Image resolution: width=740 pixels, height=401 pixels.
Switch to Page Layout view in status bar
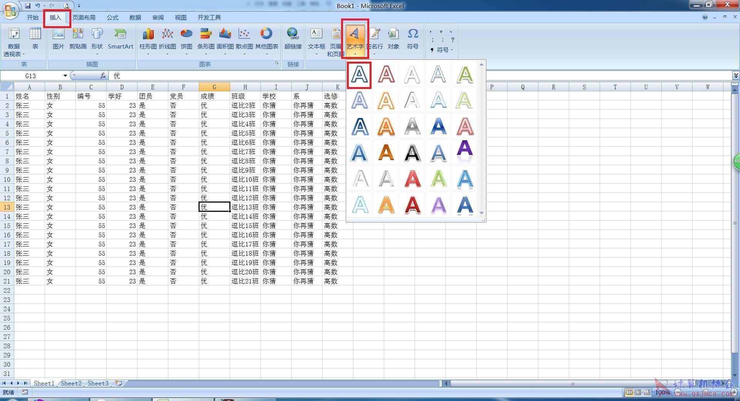click(638, 393)
